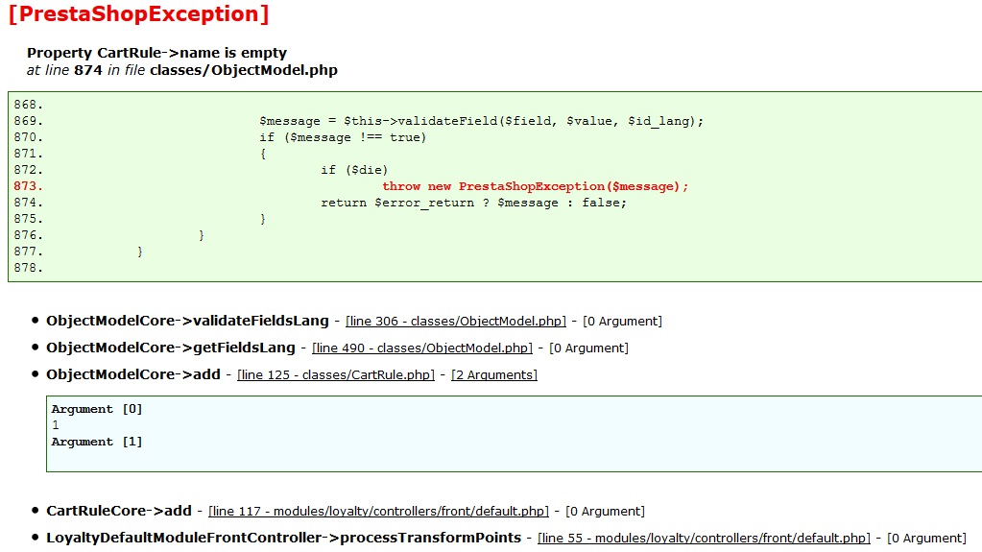Screen dimensions: 982x552
Task: Click 'ObjectModelCore->getFieldsLang' trace entry
Action: click(x=170, y=348)
